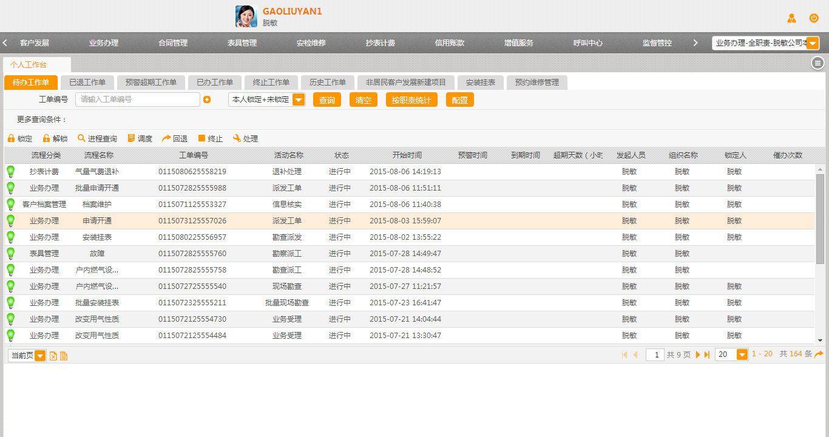Click the 处理 wrench icon

(x=237, y=138)
